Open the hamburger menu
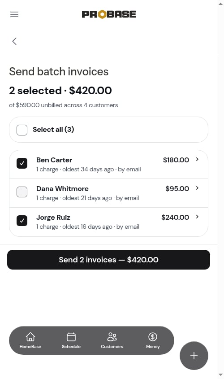 point(14,14)
